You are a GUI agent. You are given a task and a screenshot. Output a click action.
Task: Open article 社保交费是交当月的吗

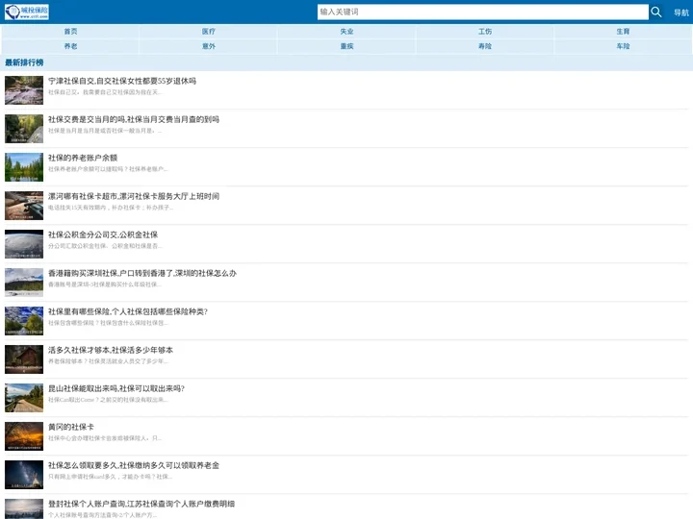click(134, 119)
